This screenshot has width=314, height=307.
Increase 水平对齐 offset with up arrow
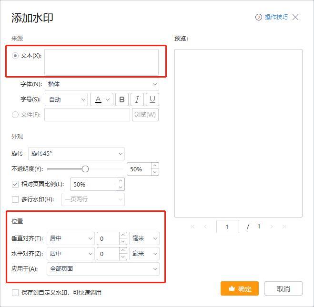pyautogui.click(x=123, y=250)
